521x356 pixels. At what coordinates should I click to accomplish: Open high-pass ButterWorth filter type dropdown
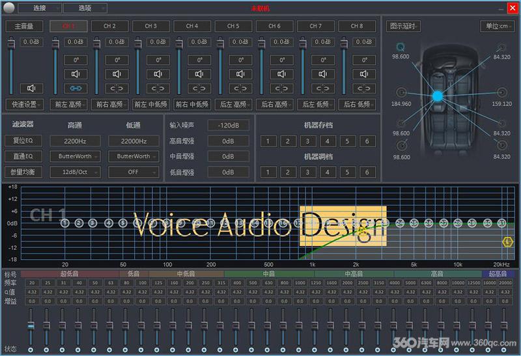[x=75, y=156]
